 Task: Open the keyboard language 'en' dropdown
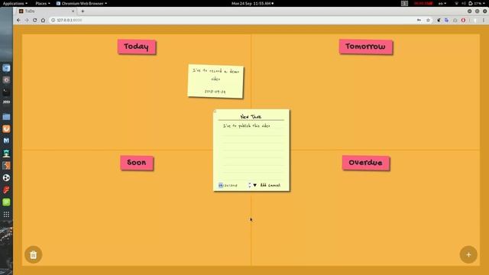pyautogui.click(x=442, y=3)
